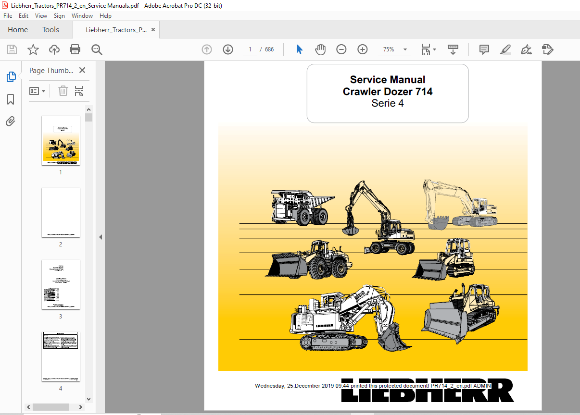Open the Sign menu
The image size is (580, 415).
tap(59, 16)
